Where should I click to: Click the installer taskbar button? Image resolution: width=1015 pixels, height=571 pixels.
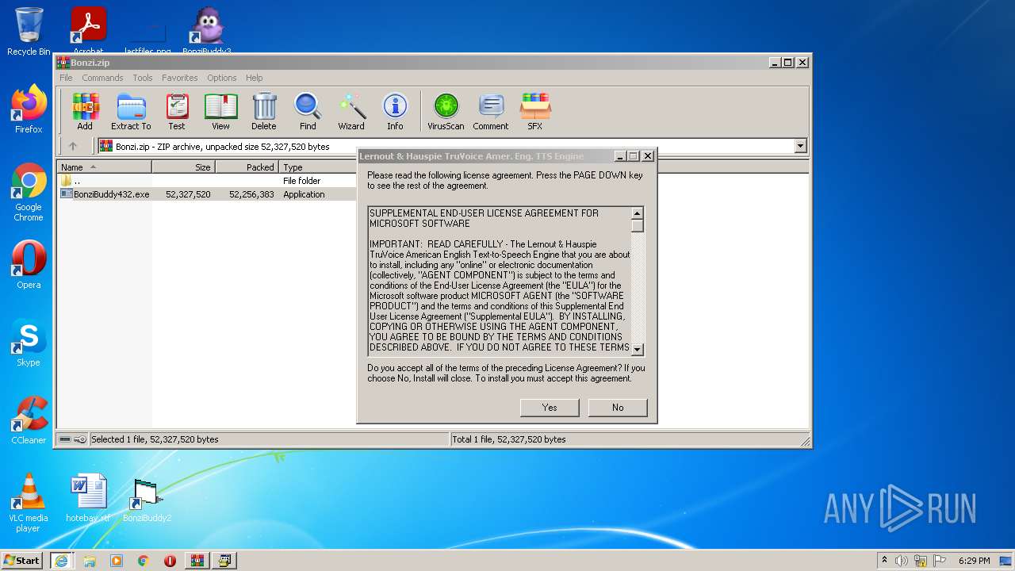point(224,561)
